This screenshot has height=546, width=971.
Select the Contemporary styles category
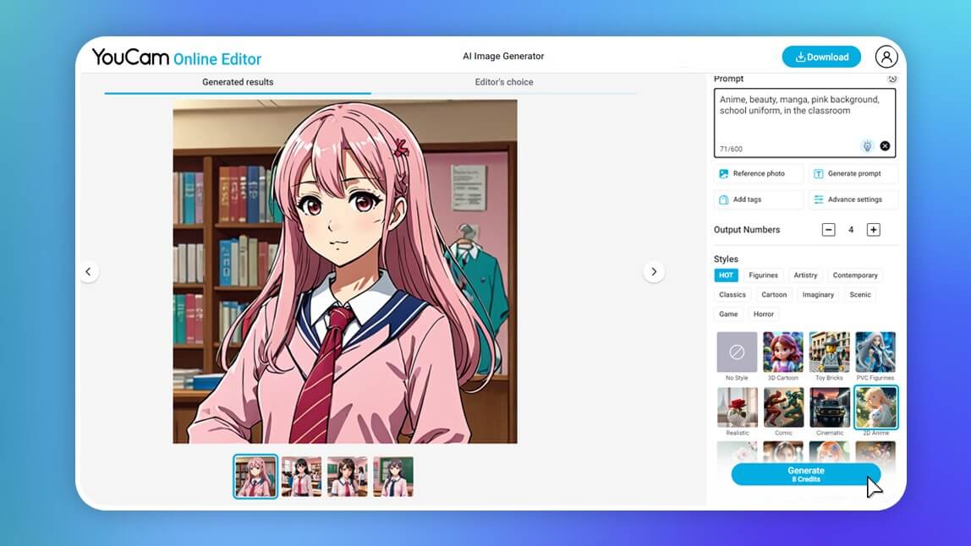[854, 276]
